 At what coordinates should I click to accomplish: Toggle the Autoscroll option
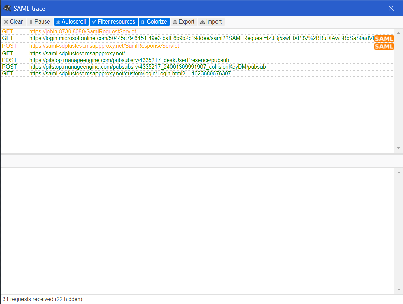(x=71, y=22)
